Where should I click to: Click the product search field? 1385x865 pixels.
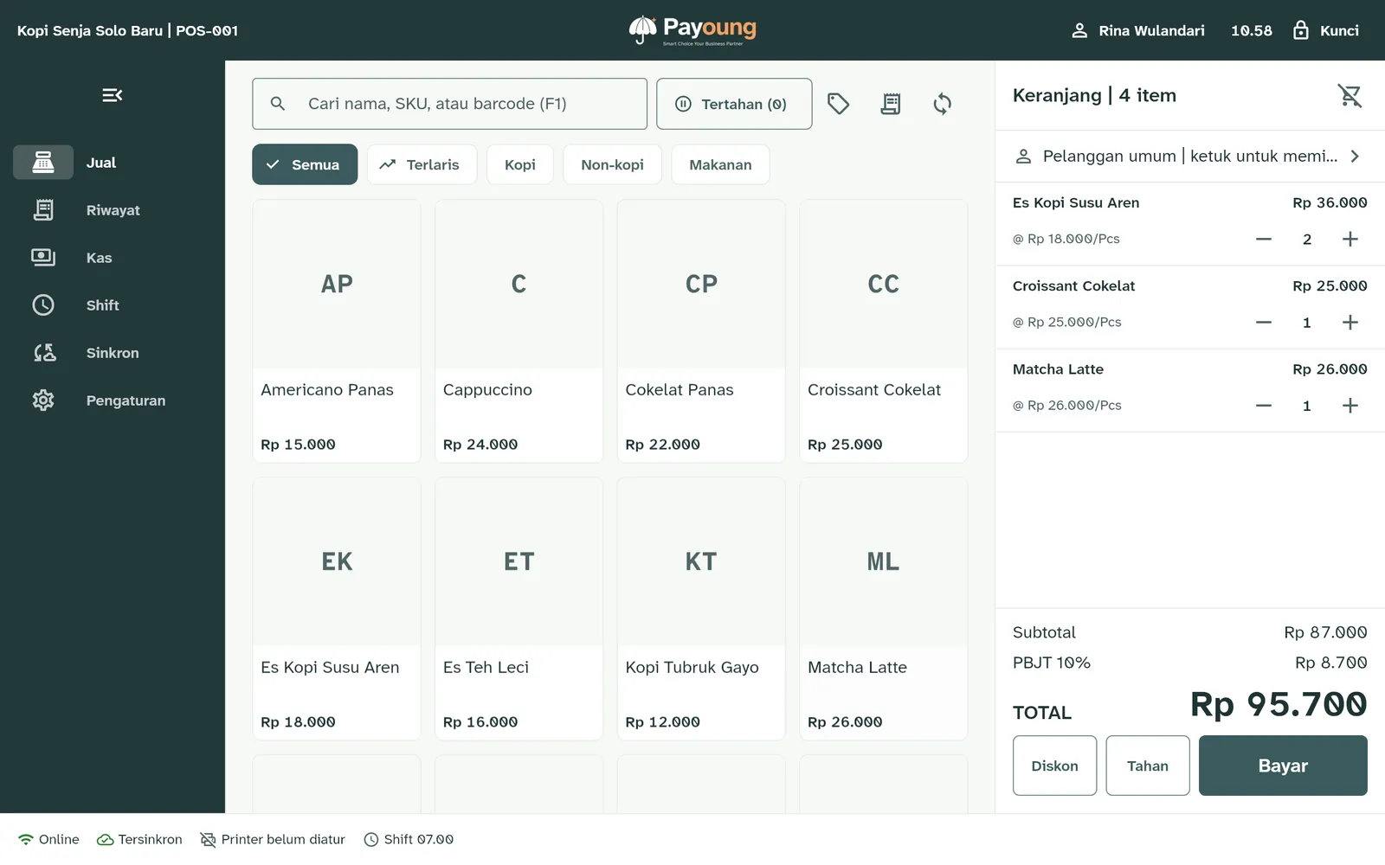pos(449,104)
